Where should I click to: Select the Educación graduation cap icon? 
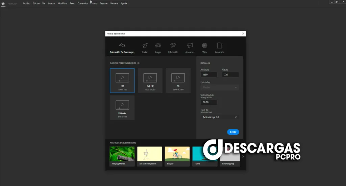(173, 46)
